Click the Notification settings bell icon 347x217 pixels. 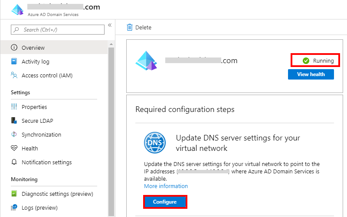14,162
